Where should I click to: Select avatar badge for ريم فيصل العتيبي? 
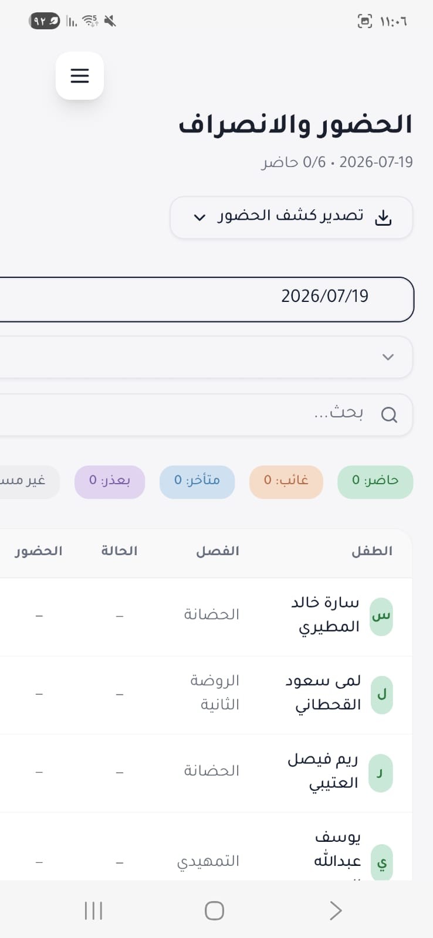(381, 773)
